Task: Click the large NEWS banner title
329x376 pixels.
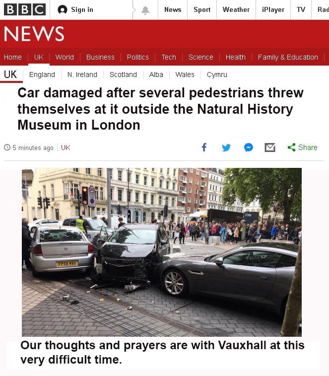Action: pos(34,34)
